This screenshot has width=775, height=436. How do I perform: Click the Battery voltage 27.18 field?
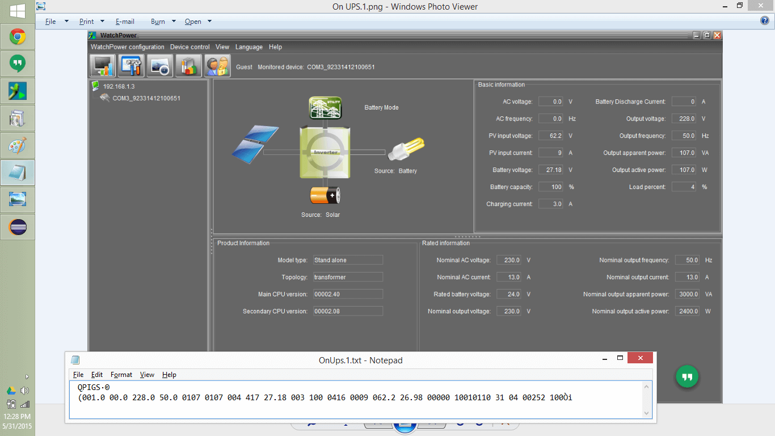pos(550,170)
